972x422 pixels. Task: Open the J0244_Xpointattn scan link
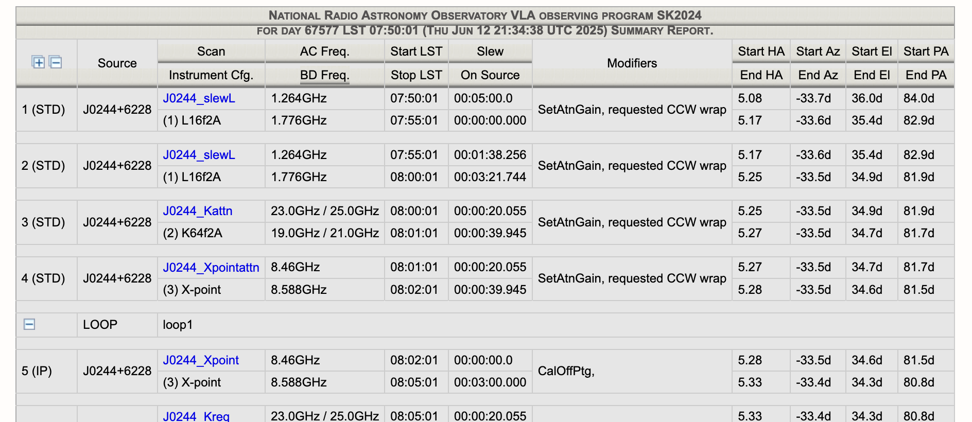211,268
